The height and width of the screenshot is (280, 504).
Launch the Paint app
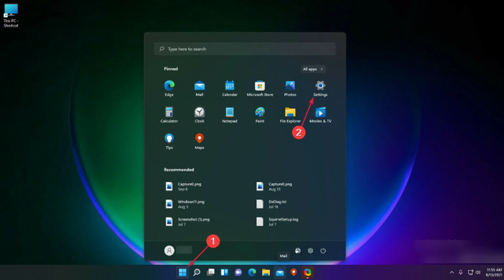pos(260,114)
